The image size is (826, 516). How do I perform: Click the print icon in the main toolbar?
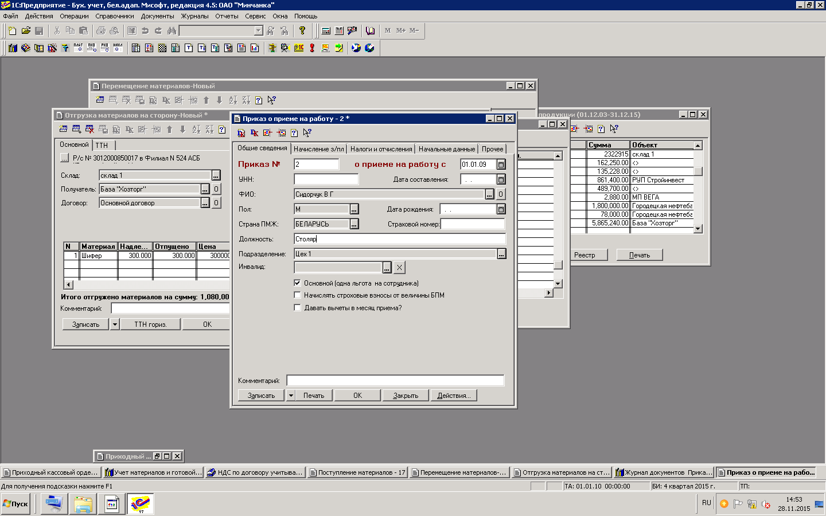(101, 30)
